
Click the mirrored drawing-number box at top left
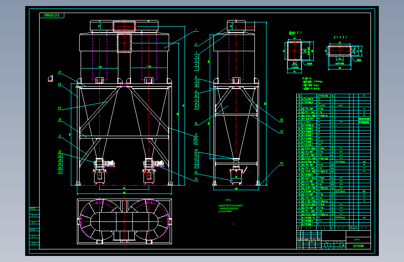point(52,15)
